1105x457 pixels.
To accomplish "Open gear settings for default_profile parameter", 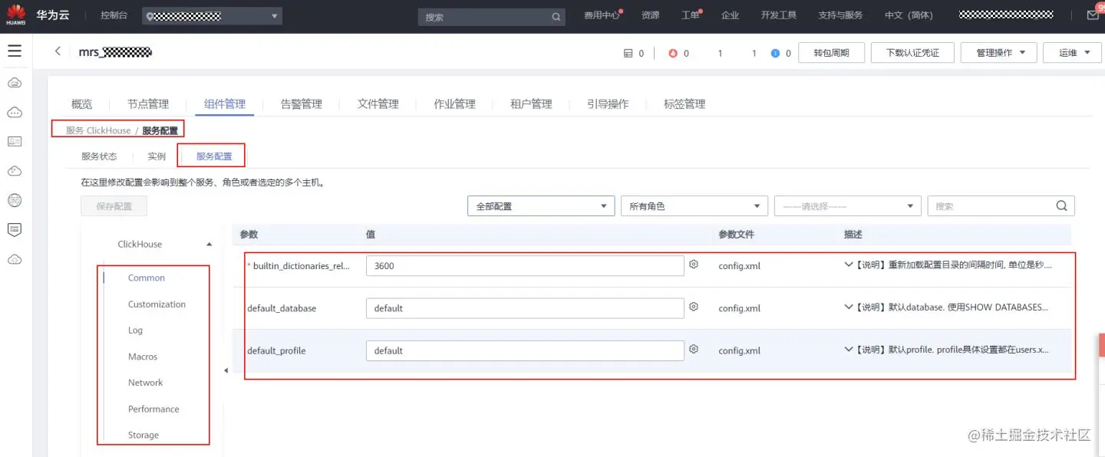I will tap(694, 348).
